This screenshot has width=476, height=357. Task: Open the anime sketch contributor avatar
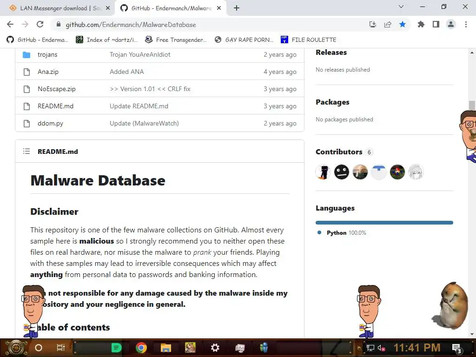click(416, 172)
